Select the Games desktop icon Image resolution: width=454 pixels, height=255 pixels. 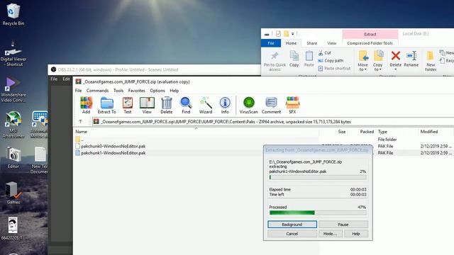tap(13, 193)
